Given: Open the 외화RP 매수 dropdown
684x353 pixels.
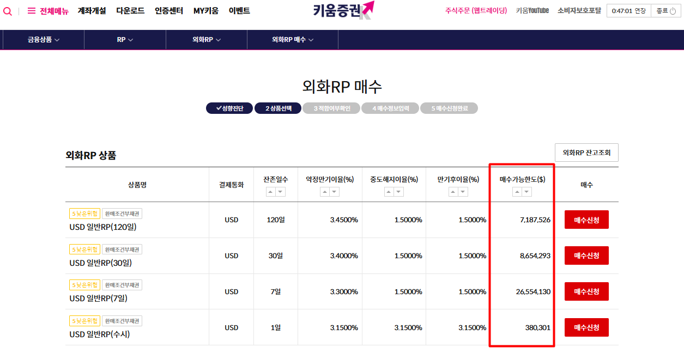Looking at the screenshot, I should tap(293, 39).
